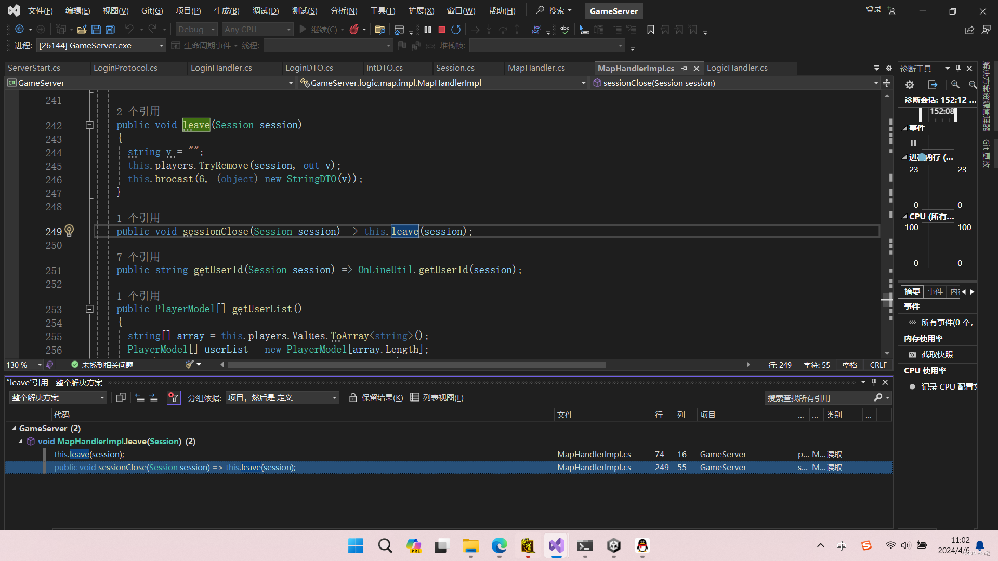
Task: Click the editor horizontal scrollbar thumb
Action: (x=416, y=365)
